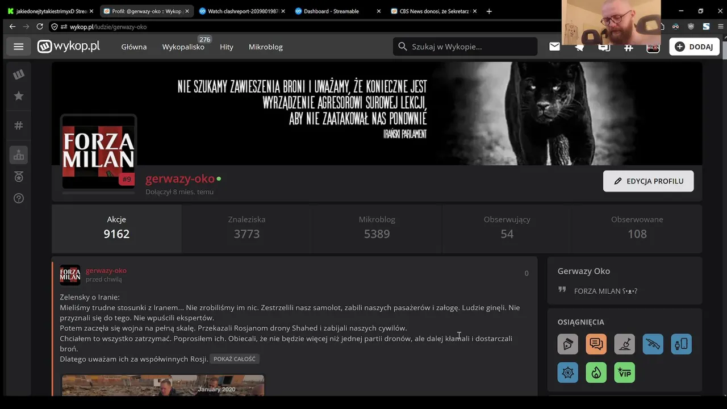727x409 pixels.
Task: Click the gerwazy-oko profile name heading
Action: coord(179,178)
